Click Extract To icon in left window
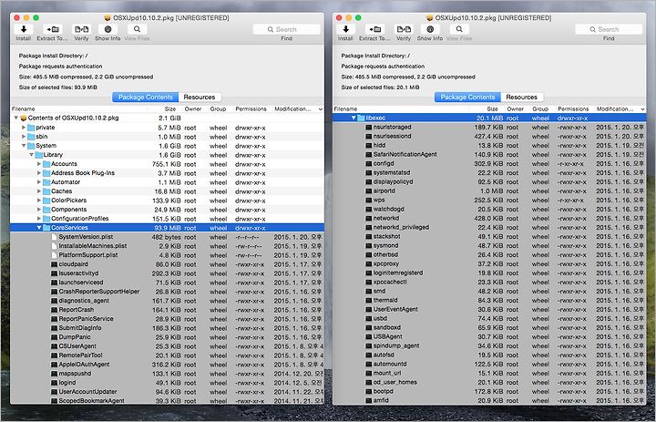Screen dimensions: 656x422 pos(53,29)
